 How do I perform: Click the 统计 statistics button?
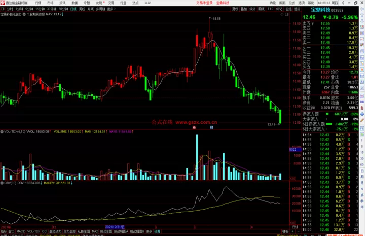point(252,9)
